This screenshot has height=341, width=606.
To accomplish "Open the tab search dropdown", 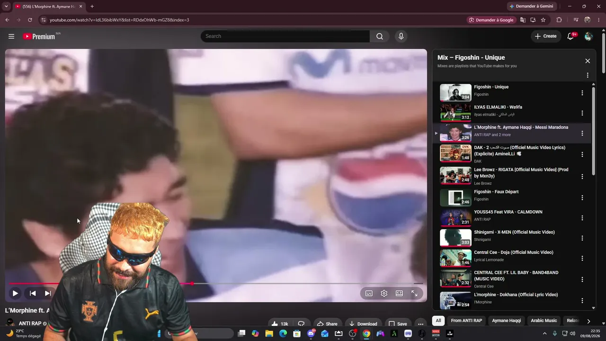I will [x=6, y=7].
